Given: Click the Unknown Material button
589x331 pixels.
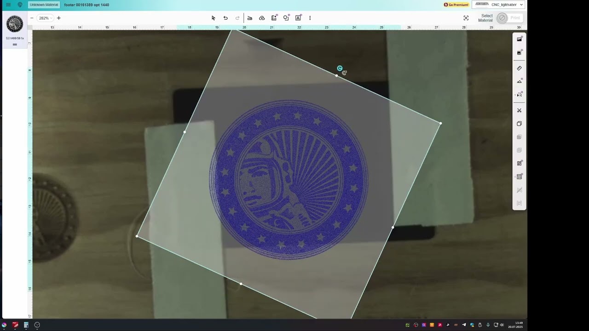Looking at the screenshot, I should [44, 5].
